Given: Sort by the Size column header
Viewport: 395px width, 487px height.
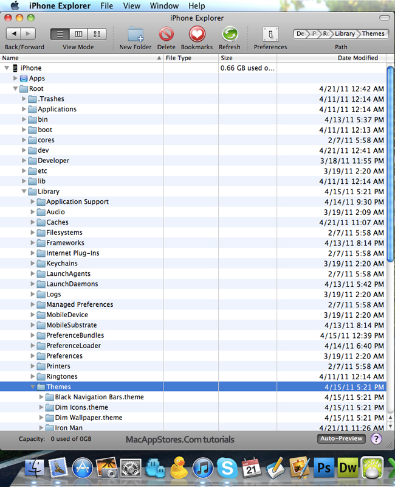Looking at the screenshot, I should click(x=248, y=58).
